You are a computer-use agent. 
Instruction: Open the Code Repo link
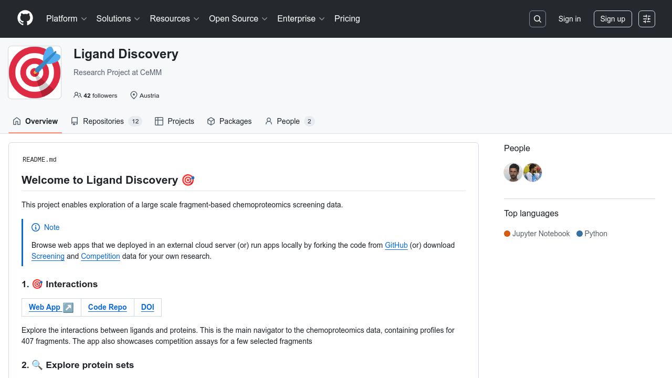(107, 307)
